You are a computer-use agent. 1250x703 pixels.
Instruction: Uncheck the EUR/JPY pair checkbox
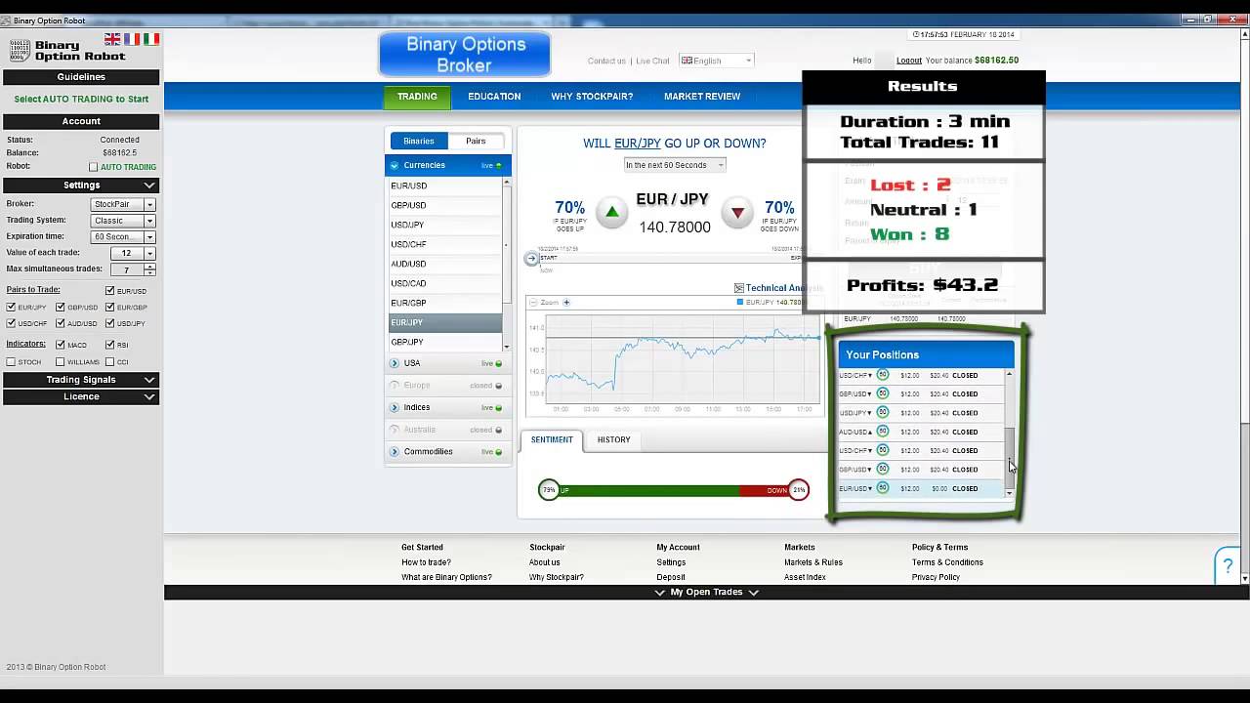11,308
